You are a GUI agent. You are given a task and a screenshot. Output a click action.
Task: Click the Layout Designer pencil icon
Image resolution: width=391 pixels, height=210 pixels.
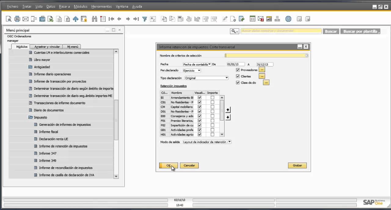tap(225, 19)
